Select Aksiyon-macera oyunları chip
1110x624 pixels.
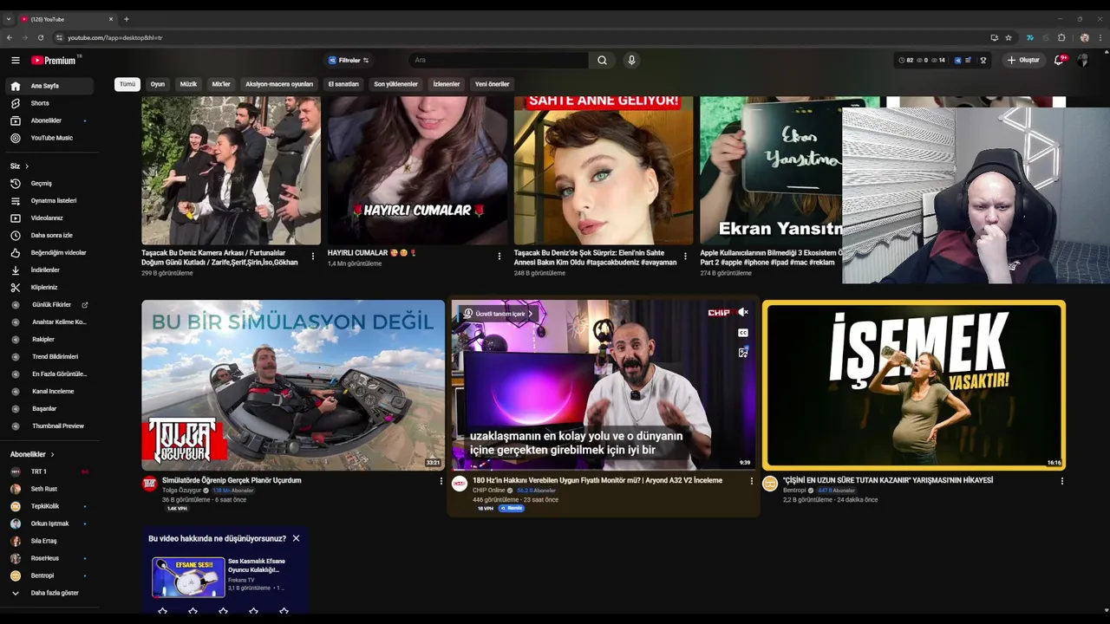[x=279, y=84]
